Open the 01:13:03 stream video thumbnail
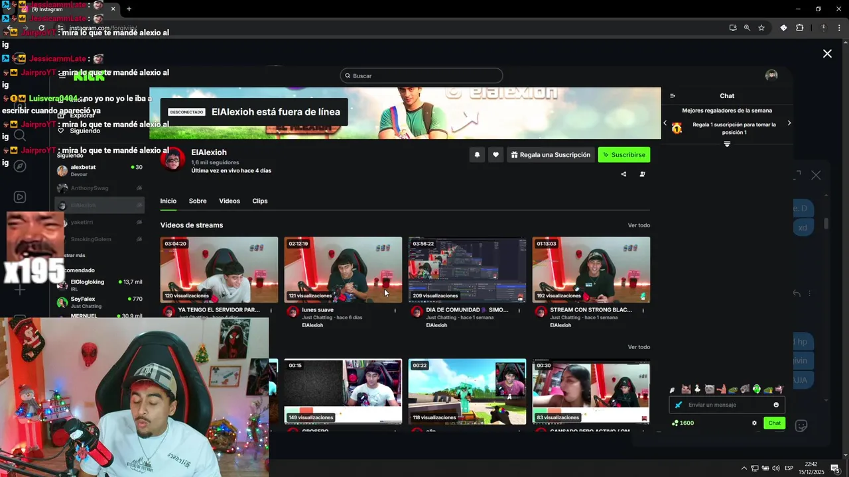Viewport: 849px width, 477px height. pos(591,270)
